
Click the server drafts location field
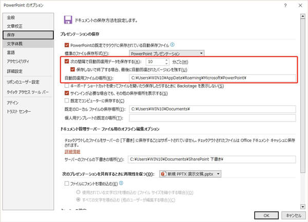[211, 159]
